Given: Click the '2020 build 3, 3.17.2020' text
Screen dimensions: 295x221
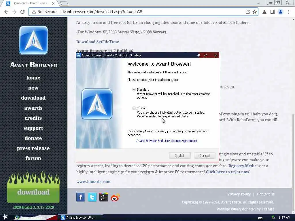Looking at the screenshot, I should pyautogui.click(x=33, y=207).
